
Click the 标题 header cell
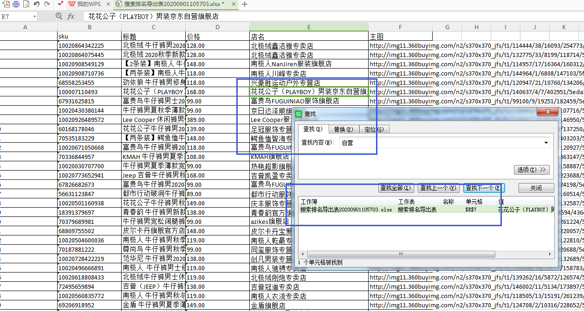[x=153, y=36]
